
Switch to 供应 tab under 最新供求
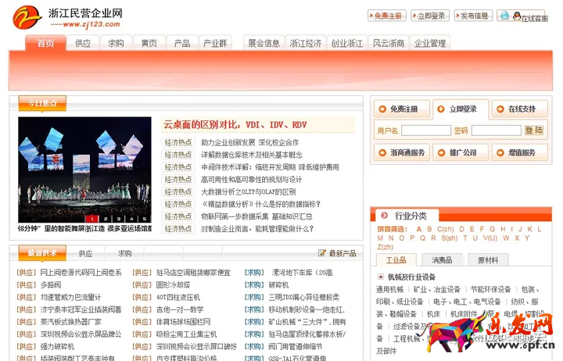85,253
